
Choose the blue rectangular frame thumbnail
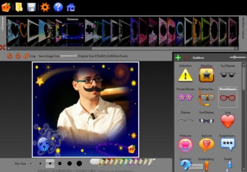[x=106, y=31]
